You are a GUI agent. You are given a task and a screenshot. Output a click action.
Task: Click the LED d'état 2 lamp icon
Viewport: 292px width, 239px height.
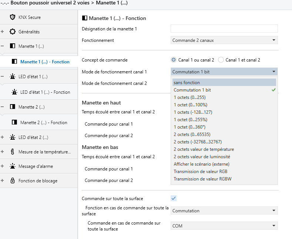[13, 137]
